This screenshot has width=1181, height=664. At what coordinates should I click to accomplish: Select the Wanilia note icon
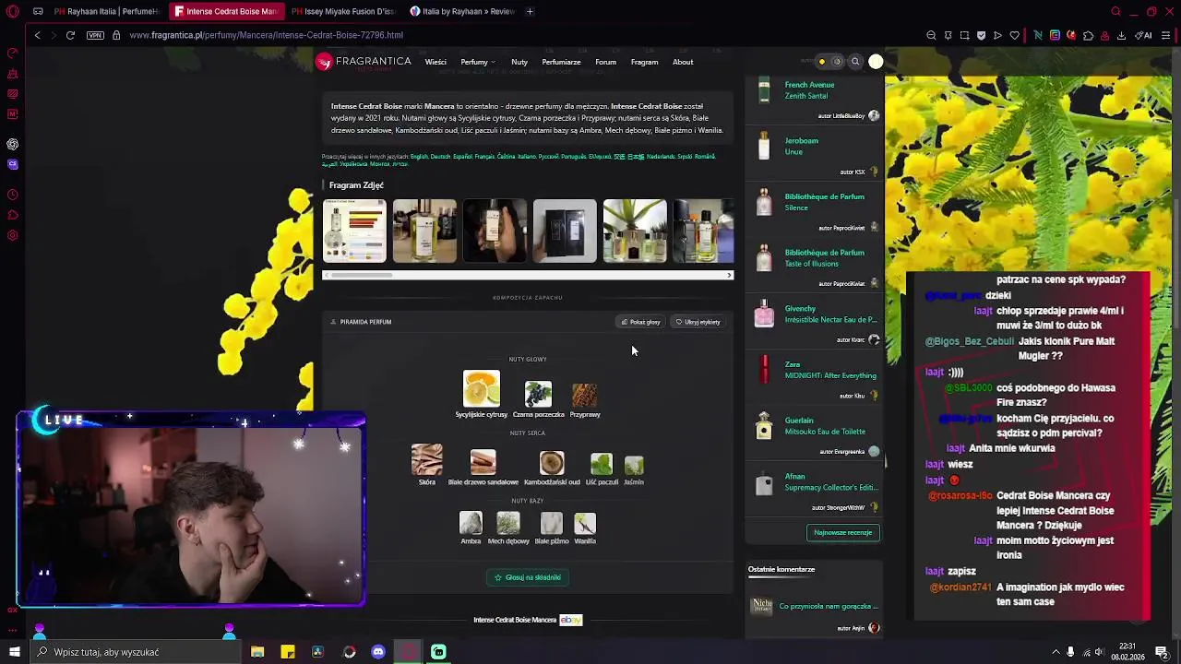pos(585,524)
